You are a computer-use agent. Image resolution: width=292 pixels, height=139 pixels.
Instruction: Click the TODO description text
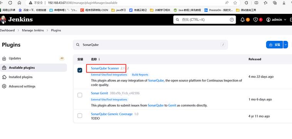click(96, 118)
